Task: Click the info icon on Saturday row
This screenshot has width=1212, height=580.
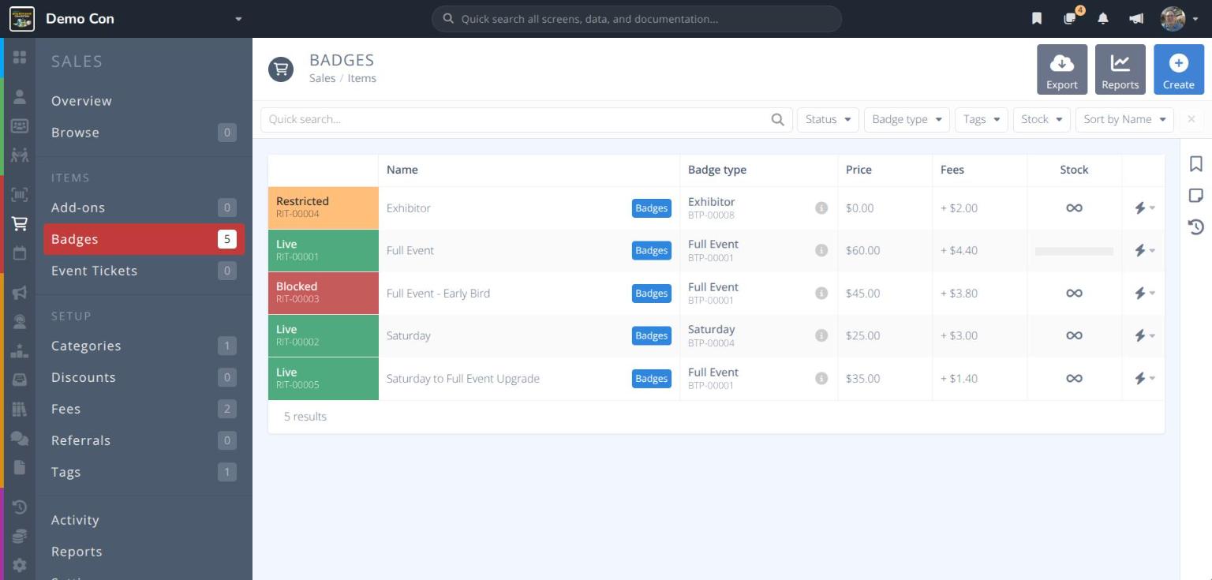Action: coord(821,335)
